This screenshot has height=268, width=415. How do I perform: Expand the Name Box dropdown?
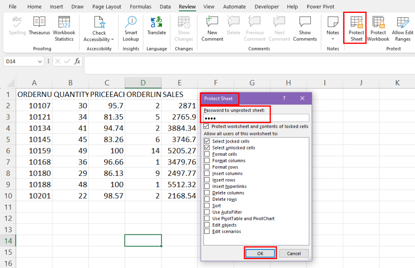pyautogui.click(x=40, y=61)
